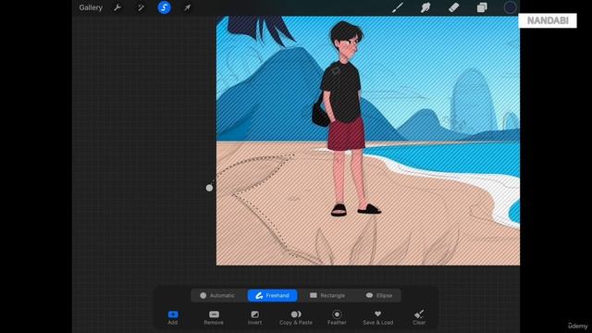
Task: Open Save & Load selections
Action: pos(378,317)
